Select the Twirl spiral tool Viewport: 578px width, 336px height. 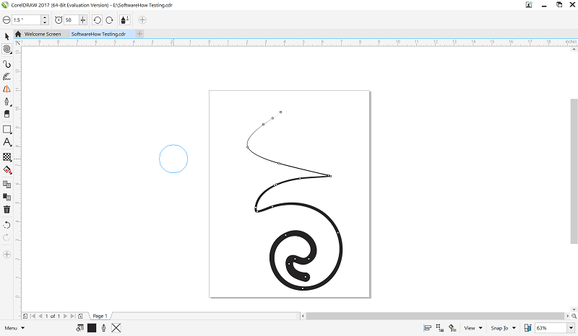tap(7, 49)
